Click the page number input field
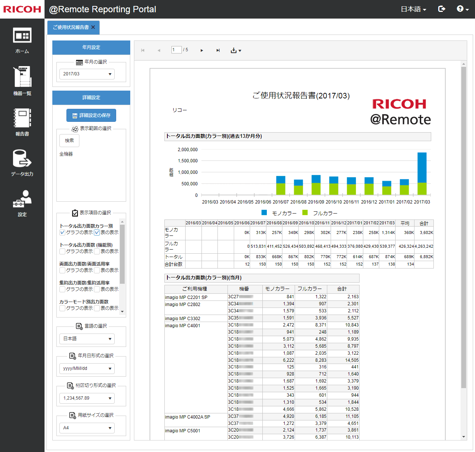475x452 pixels. coord(176,50)
